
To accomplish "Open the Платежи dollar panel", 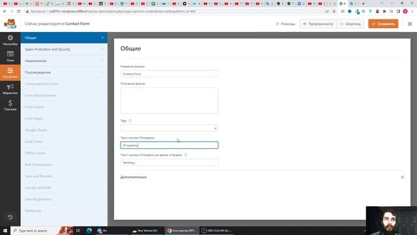I will tap(10, 105).
